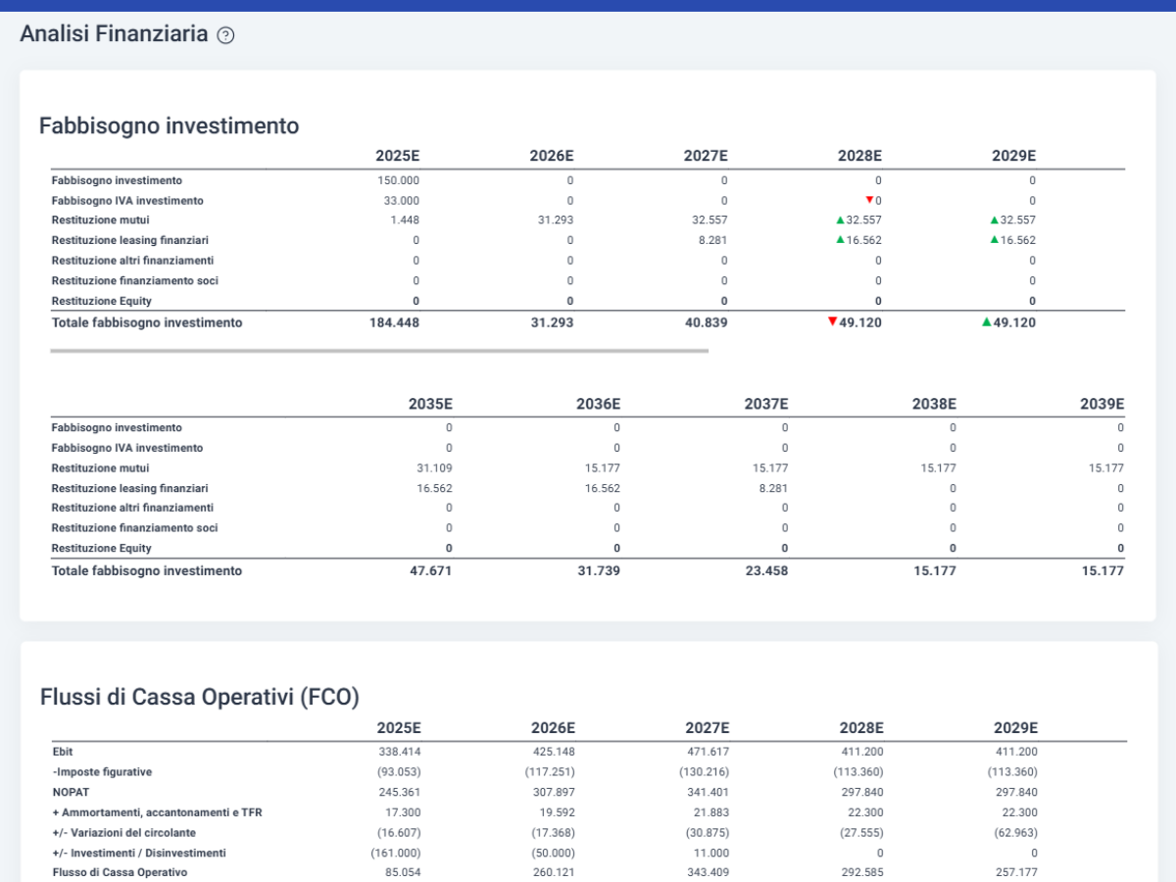Select the 33.000 Fabbisogno IVA value

(402, 200)
